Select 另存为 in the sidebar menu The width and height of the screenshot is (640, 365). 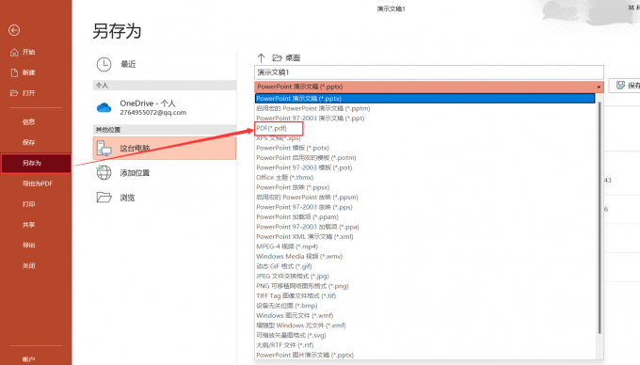(x=36, y=163)
